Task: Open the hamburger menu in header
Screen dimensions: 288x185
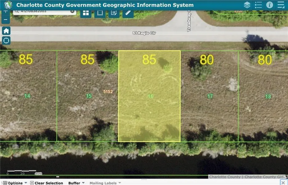Action: click(x=281, y=5)
